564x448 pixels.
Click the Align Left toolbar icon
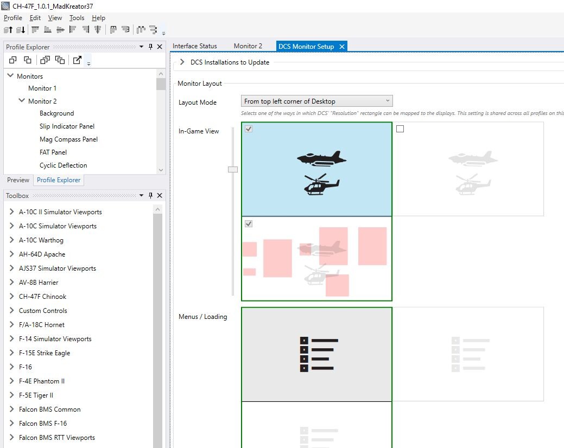coord(73,29)
